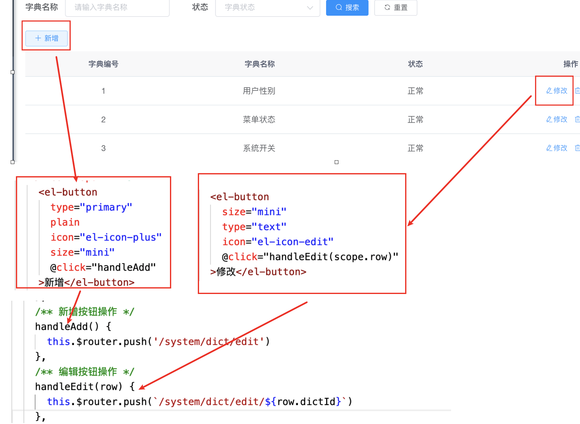
Task: Click delete trash icon in 菜单状态 row
Action: 577,119
